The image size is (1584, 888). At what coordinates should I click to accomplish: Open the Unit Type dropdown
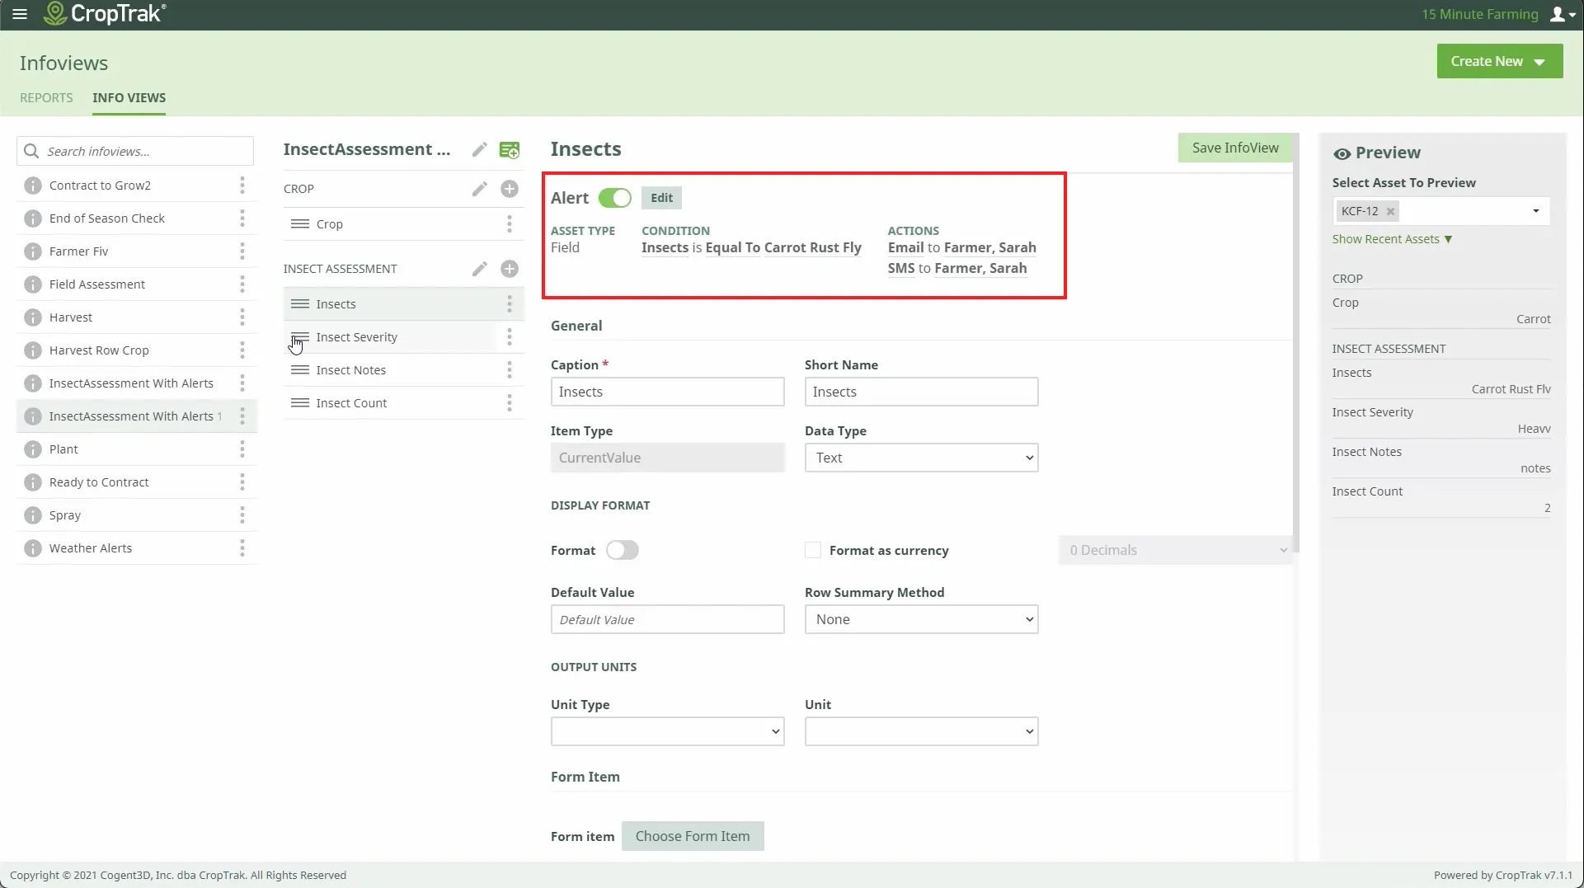[667, 732]
